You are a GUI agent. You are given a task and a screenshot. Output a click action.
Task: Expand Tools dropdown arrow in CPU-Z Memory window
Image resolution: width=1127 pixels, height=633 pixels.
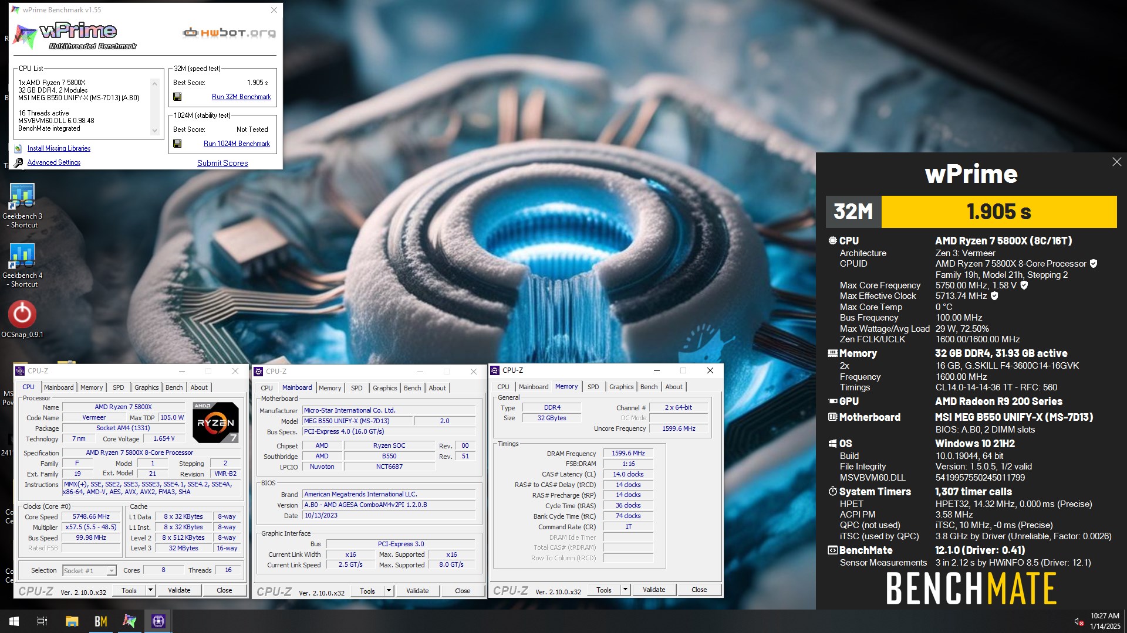coord(625,590)
